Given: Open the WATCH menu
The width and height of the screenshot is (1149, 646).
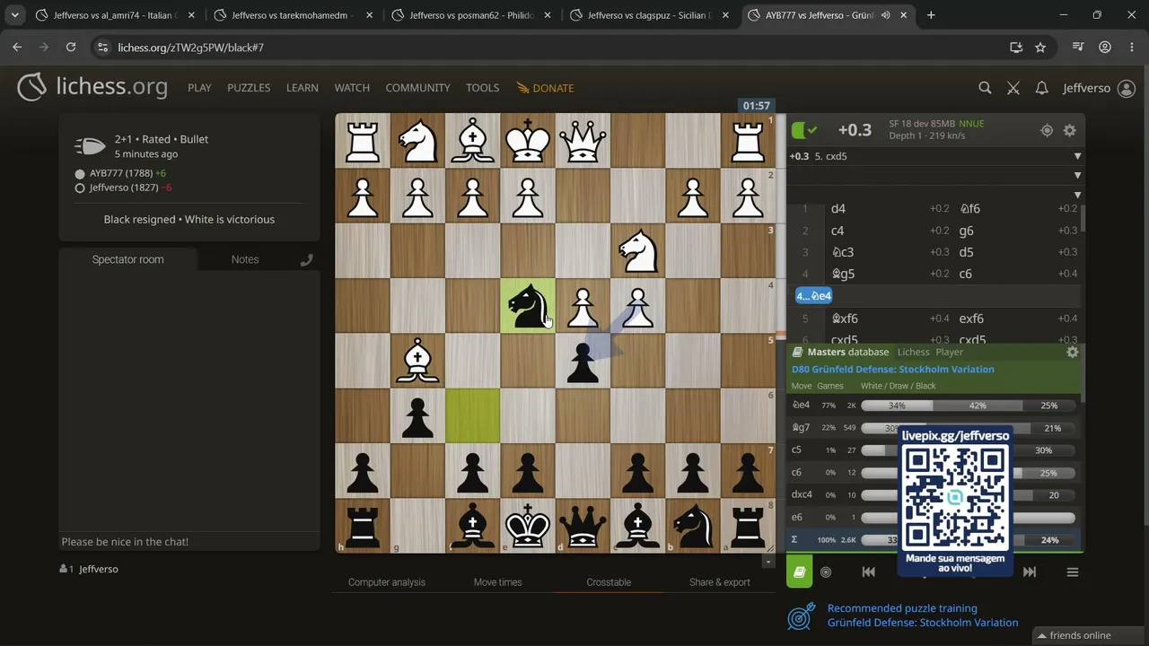Looking at the screenshot, I should (x=352, y=88).
